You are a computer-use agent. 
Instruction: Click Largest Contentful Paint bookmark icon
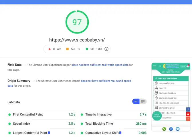pos(49,133)
